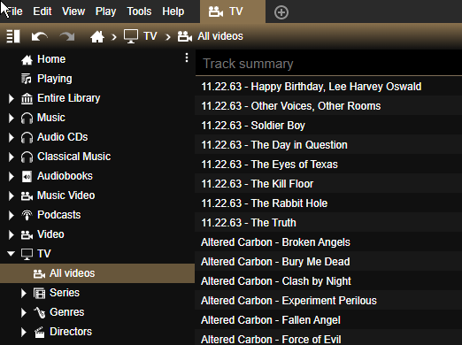Click the Playing note icon in tree
This screenshot has height=345, width=462.
27,79
